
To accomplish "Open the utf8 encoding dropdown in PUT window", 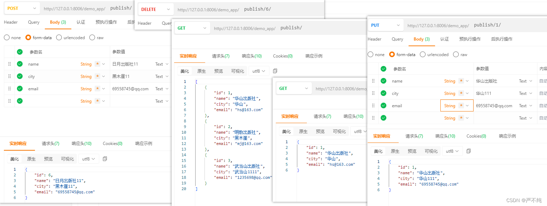I will coord(452,151).
